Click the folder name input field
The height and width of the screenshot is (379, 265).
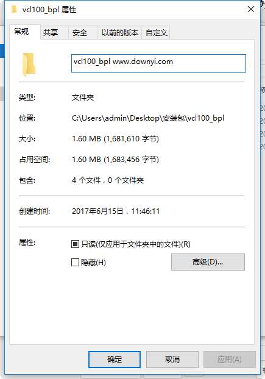158,63
